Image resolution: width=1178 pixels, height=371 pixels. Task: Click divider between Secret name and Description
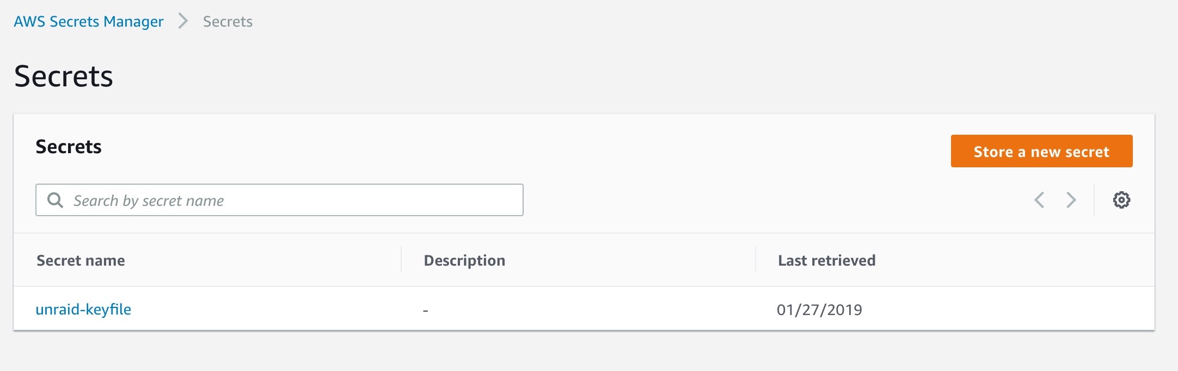click(401, 260)
